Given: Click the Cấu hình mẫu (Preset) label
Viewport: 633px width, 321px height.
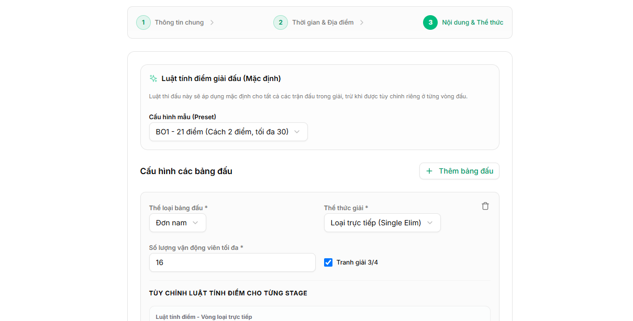Looking at the screenshot, I should (183, 117).
